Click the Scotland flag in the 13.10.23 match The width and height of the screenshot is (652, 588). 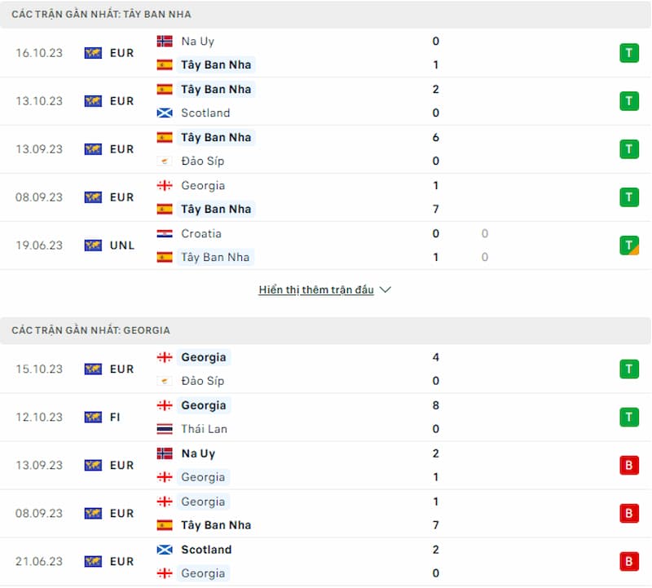pos(165,113)
